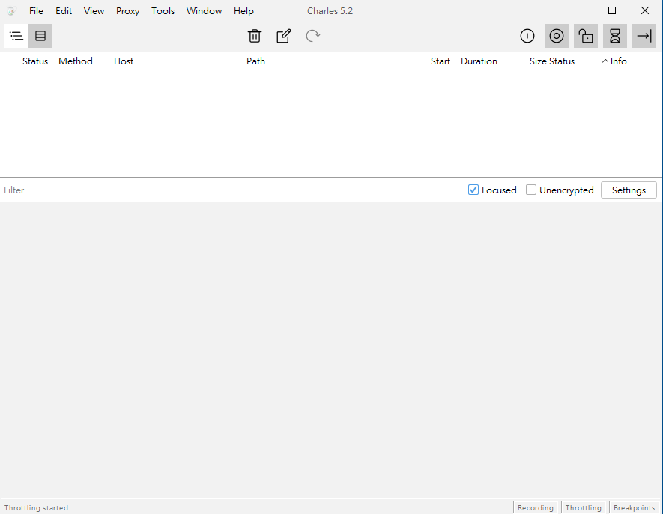Maximize the Charles window

click(x=612, y=10)
